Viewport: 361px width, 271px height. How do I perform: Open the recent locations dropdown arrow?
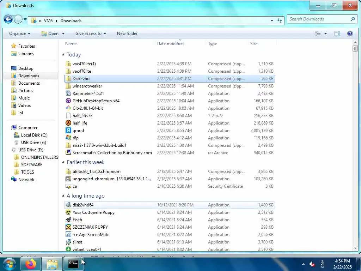[25, 20]
